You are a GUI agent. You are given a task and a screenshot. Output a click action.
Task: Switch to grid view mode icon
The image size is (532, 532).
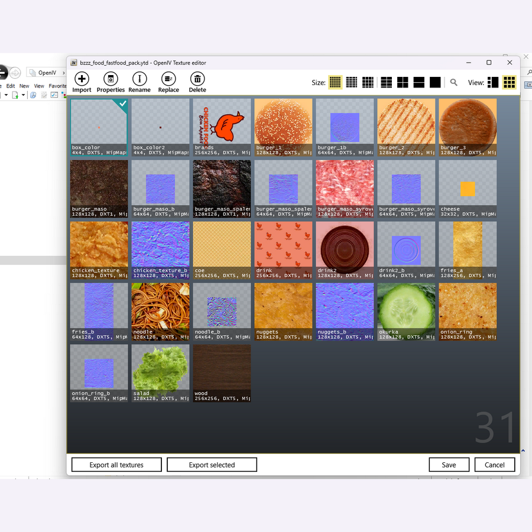point(509,82)
